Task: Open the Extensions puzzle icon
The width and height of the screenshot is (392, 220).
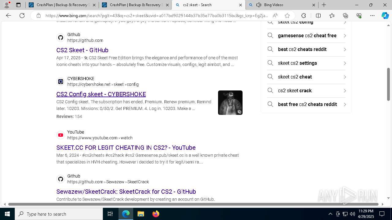Action: pyautogui.click(x=303, y=16)
